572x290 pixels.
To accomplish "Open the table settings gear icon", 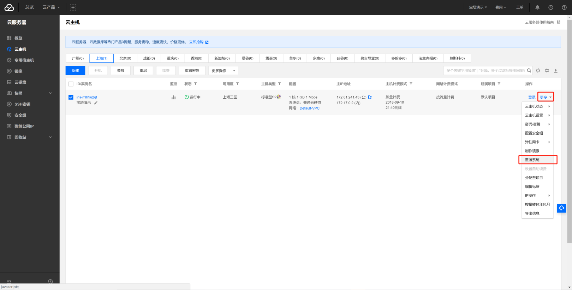I will tap(547, 70).
